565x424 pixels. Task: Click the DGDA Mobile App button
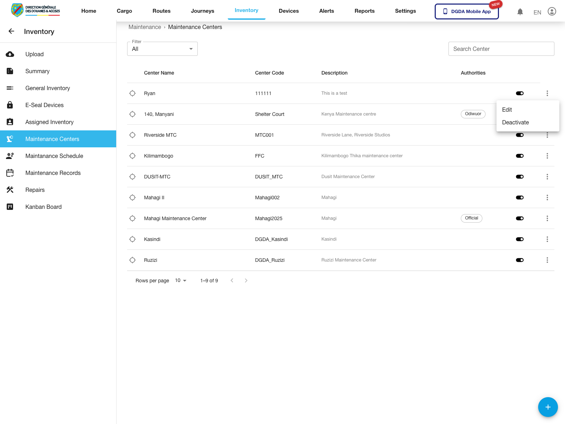pyautogui.click(x=466, y=11)
